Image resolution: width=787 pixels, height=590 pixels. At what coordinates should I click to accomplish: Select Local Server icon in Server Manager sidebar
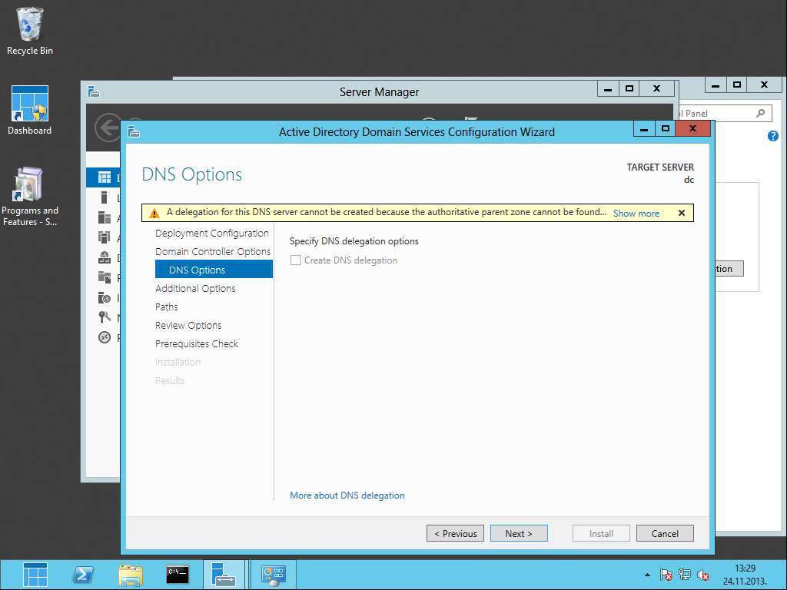pos(105,197)
